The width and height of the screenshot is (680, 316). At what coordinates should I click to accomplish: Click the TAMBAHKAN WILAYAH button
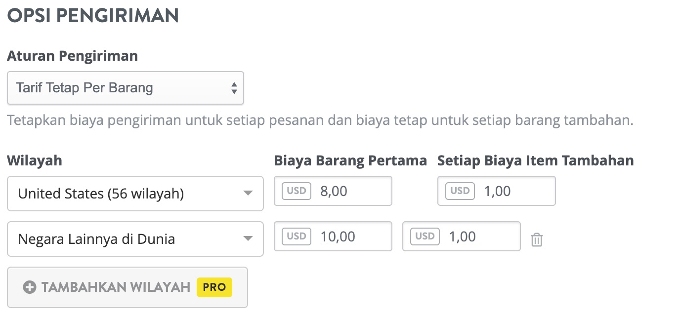(127, 287)
